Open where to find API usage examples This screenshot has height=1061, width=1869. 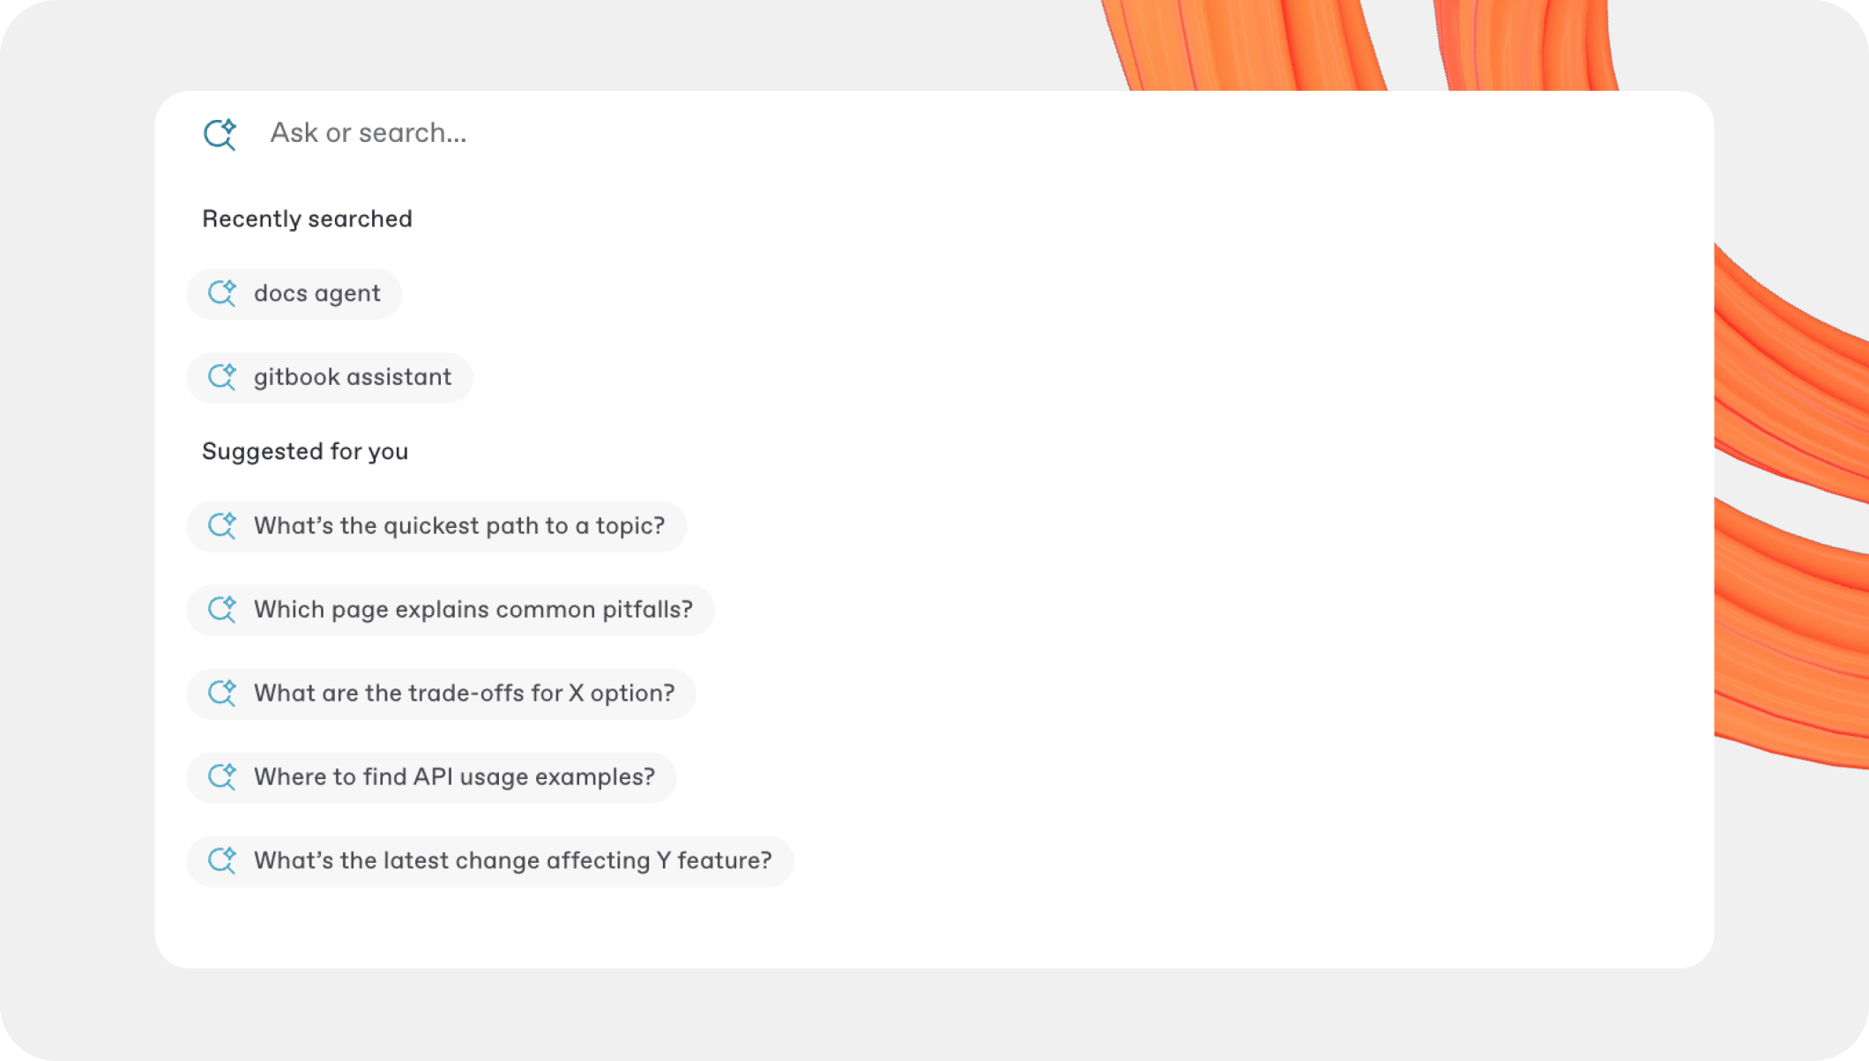(x=454, y=776)
